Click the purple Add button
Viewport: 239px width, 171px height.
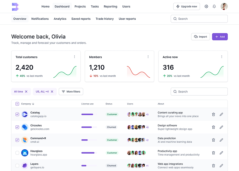point(220,37)
